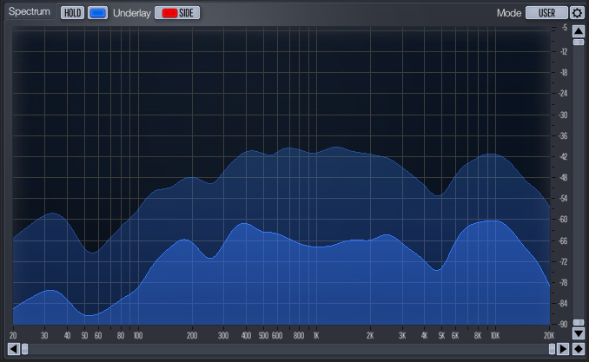Toggle the HOLD spectrum button
589x362 pixels.
click(x=73, y=13)
